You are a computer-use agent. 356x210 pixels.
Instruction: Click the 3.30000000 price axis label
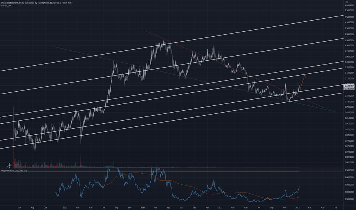(x=349, y=29)
